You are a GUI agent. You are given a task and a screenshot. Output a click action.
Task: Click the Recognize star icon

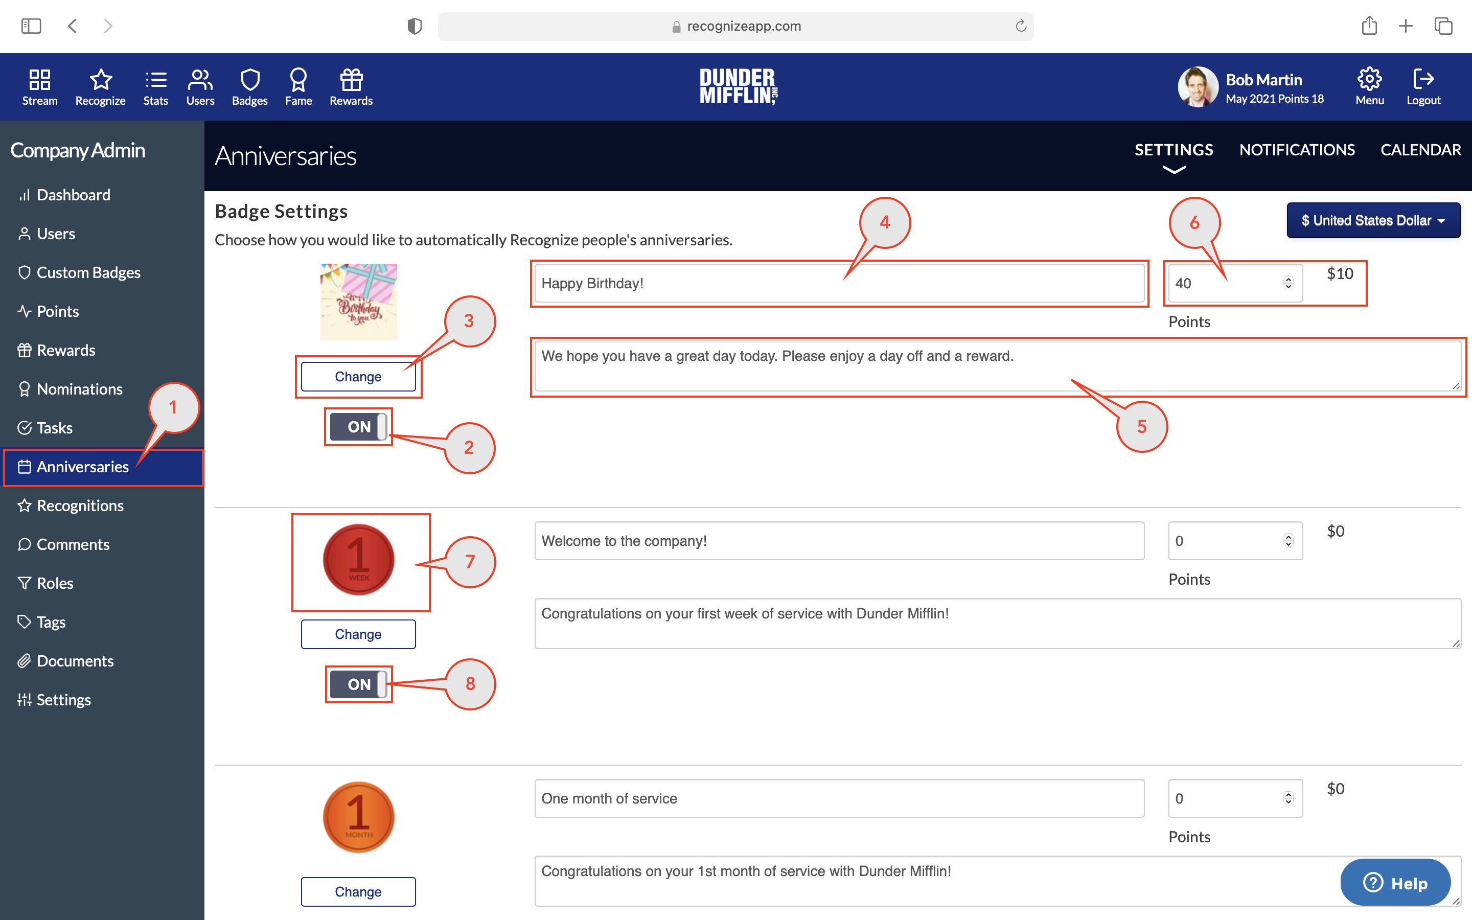[x=100, y=80]
